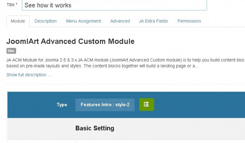This screenshot has width=245, height=143.
Task: Click the Basic Setting section heading
Action: (x=94, y=128)
